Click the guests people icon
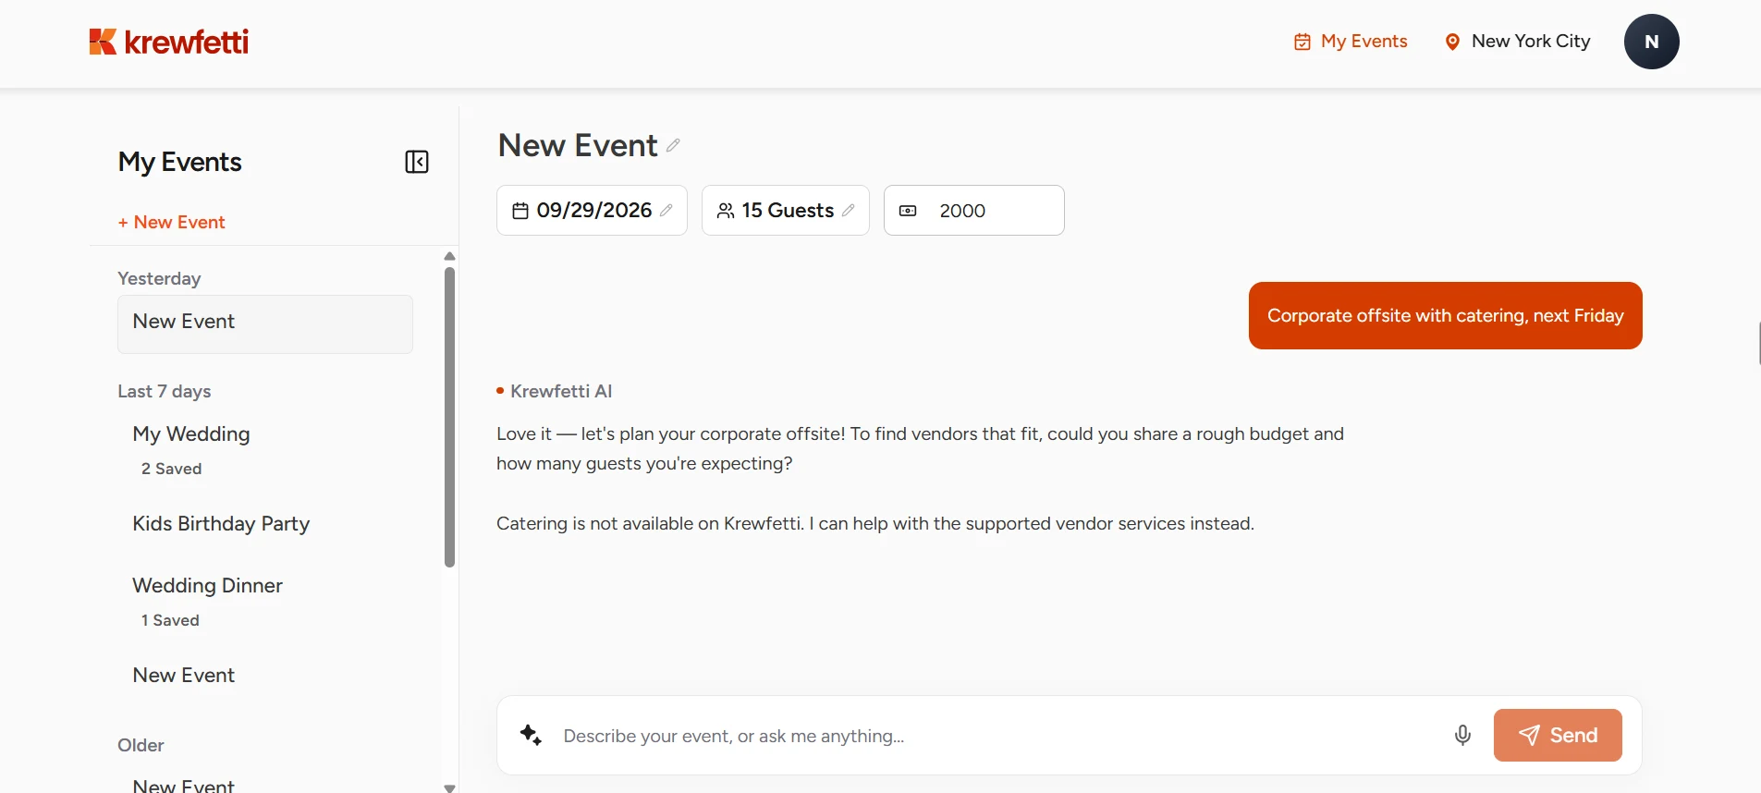This screenshot has width=1761, height=793. click(x=726, y=211)
